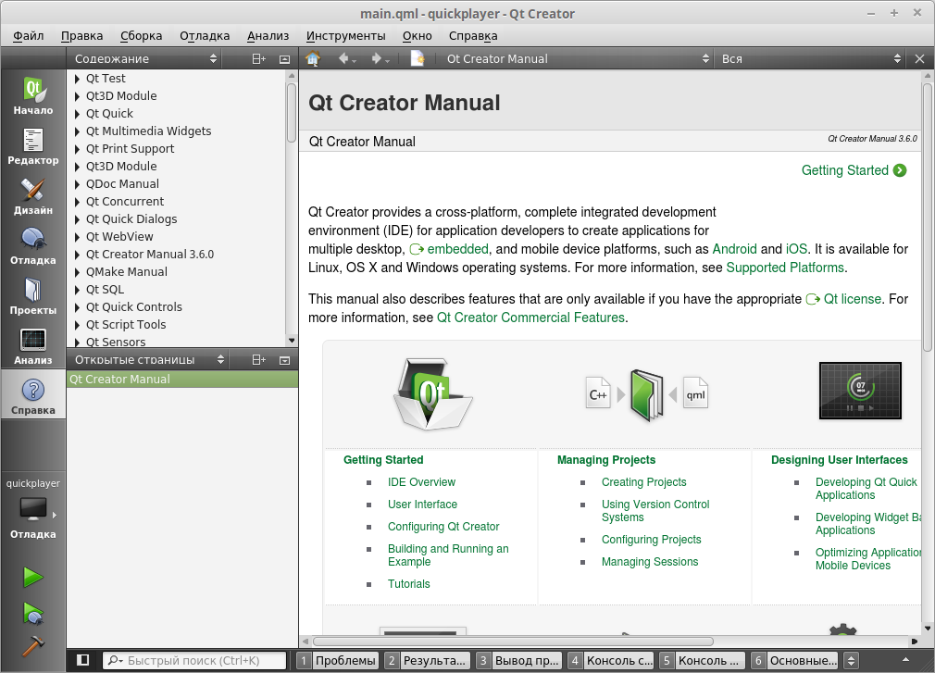
Task: Open the Открытые страницы view dropdown
Action: (x=148, y=359)
